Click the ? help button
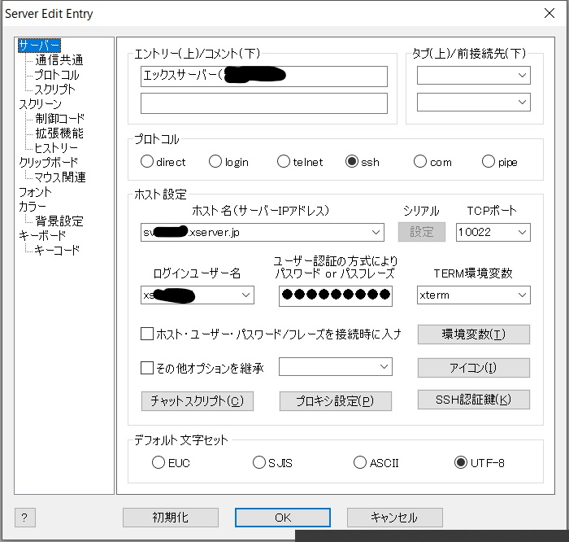The height and width of the screenshot is (542, 569). [25, 518]
